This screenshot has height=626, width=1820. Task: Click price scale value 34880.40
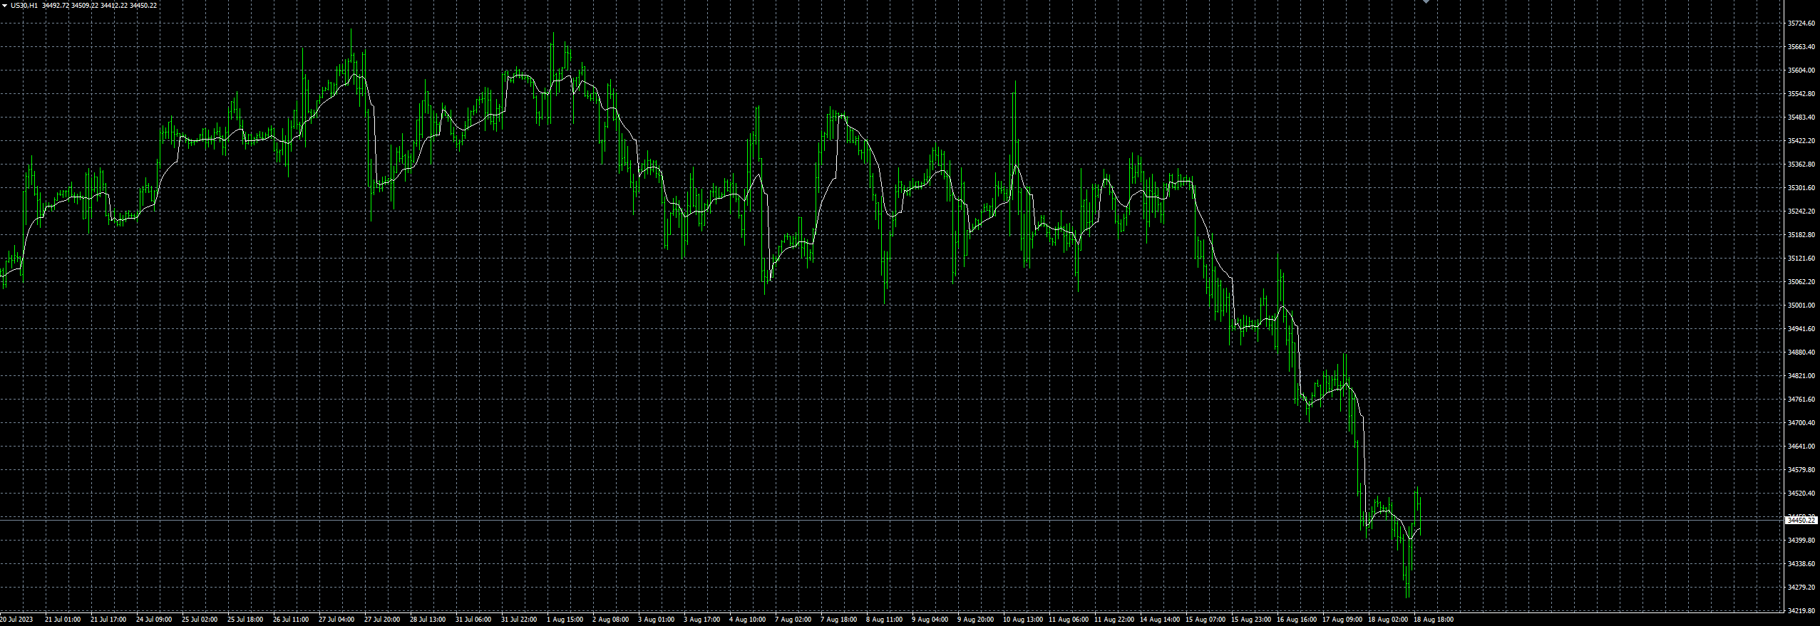[1801, 353]
